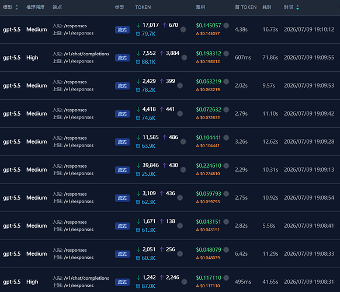Click the streaming badge in 19:08:31 row
Image resolution: width=340 pixels, height=292 pixels.
click(122, 282)
